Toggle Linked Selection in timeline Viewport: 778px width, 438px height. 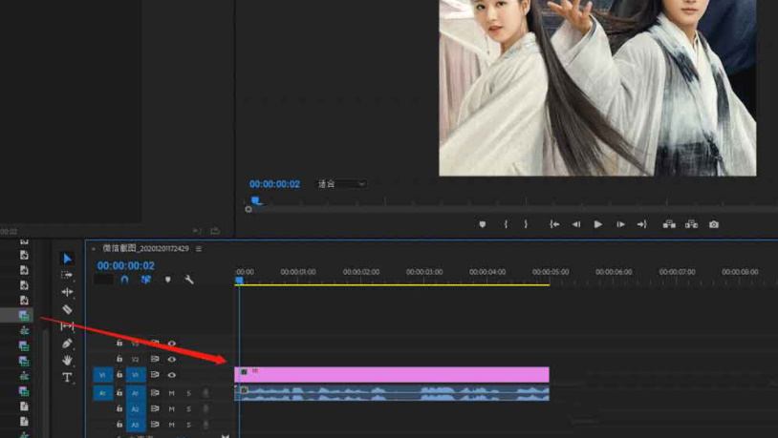click(145, 280)
